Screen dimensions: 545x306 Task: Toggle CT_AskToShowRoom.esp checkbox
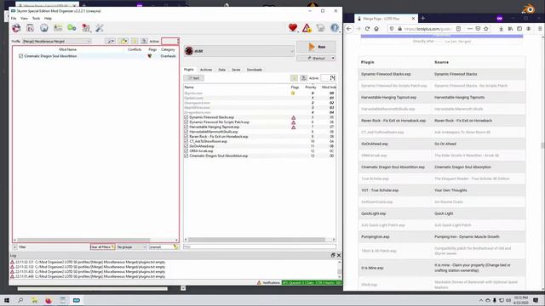click(186, 142)
